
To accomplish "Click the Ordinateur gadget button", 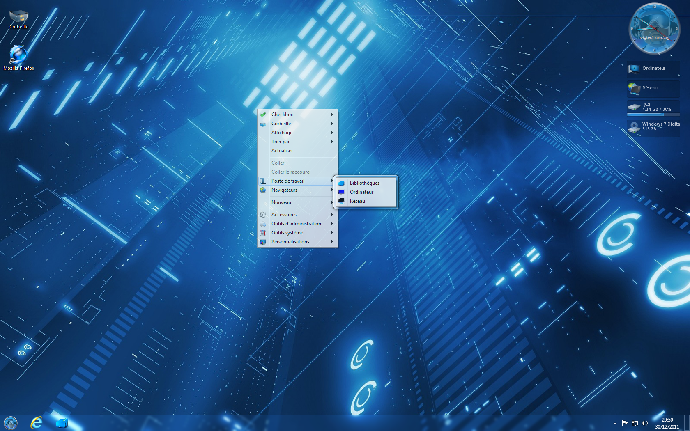I will point(653,69).
